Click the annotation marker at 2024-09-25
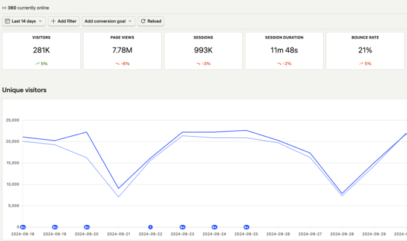Viewport: 407px width, 241px height. point(246,227)
